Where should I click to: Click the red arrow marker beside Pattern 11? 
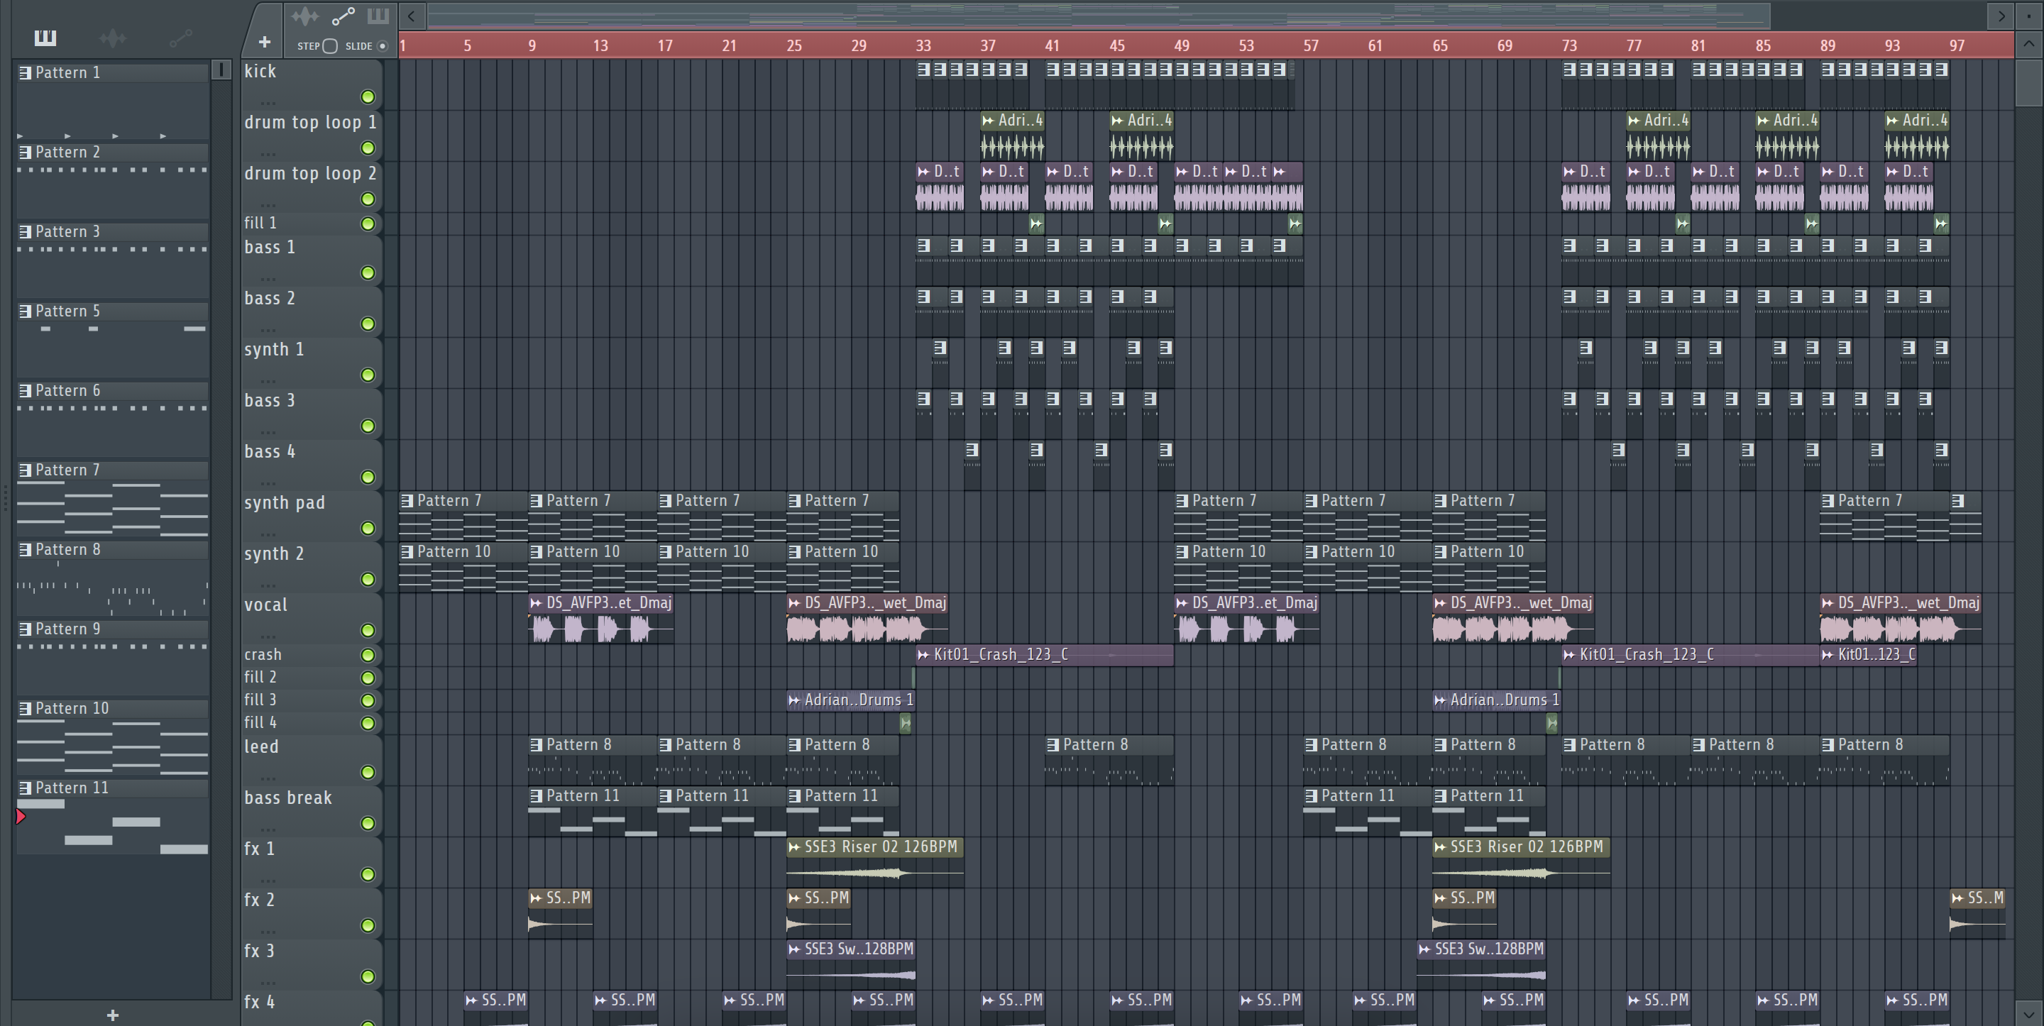point(21,817)
